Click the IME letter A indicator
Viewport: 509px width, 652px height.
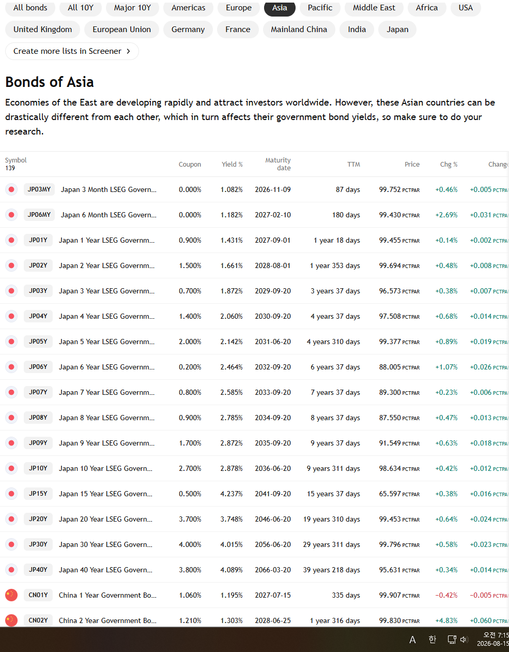click(x=412, y=640)
